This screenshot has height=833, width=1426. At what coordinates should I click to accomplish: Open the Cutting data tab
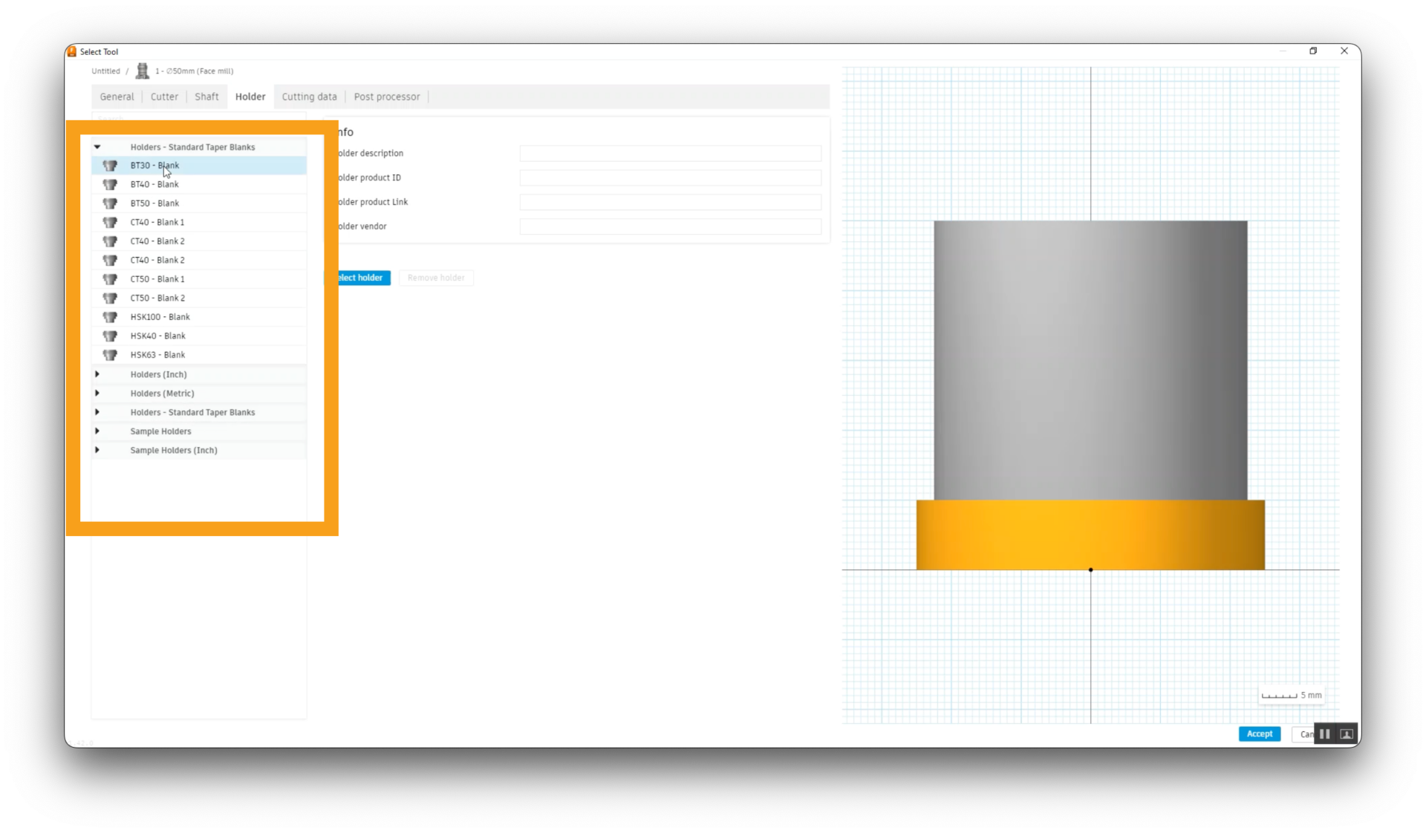coord(309,97)
